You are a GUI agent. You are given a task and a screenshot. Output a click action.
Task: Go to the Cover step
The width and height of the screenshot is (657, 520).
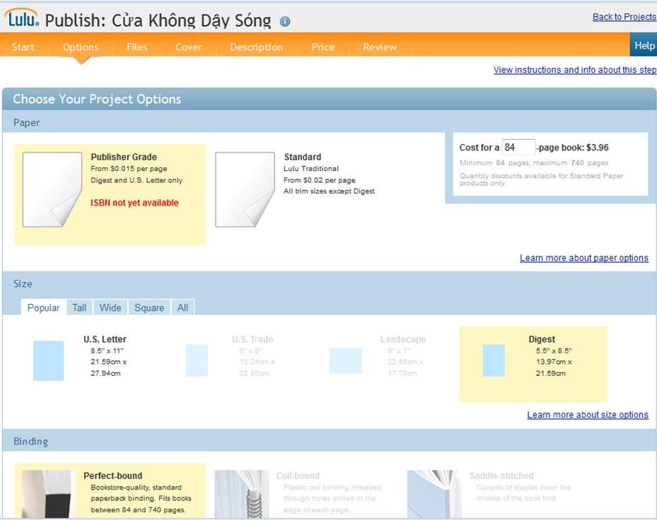coord(189,47)
